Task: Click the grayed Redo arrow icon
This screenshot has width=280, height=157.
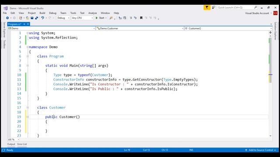Action: pos(50,18)
